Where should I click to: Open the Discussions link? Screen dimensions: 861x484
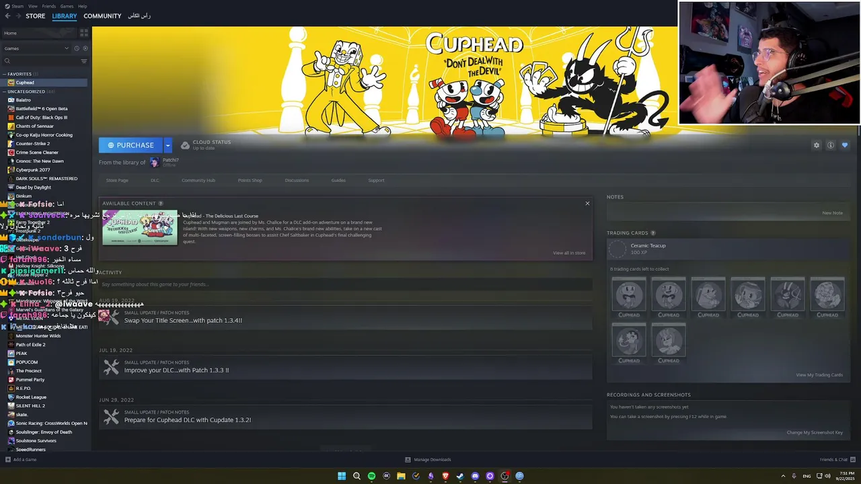297,180
